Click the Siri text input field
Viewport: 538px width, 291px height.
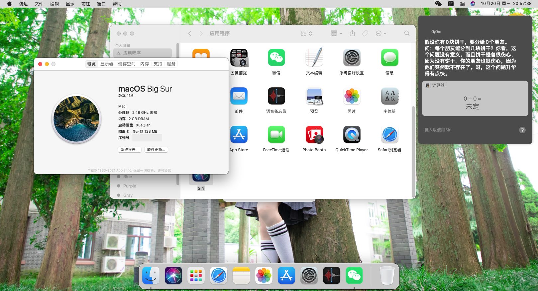click(x=469, y=130)
